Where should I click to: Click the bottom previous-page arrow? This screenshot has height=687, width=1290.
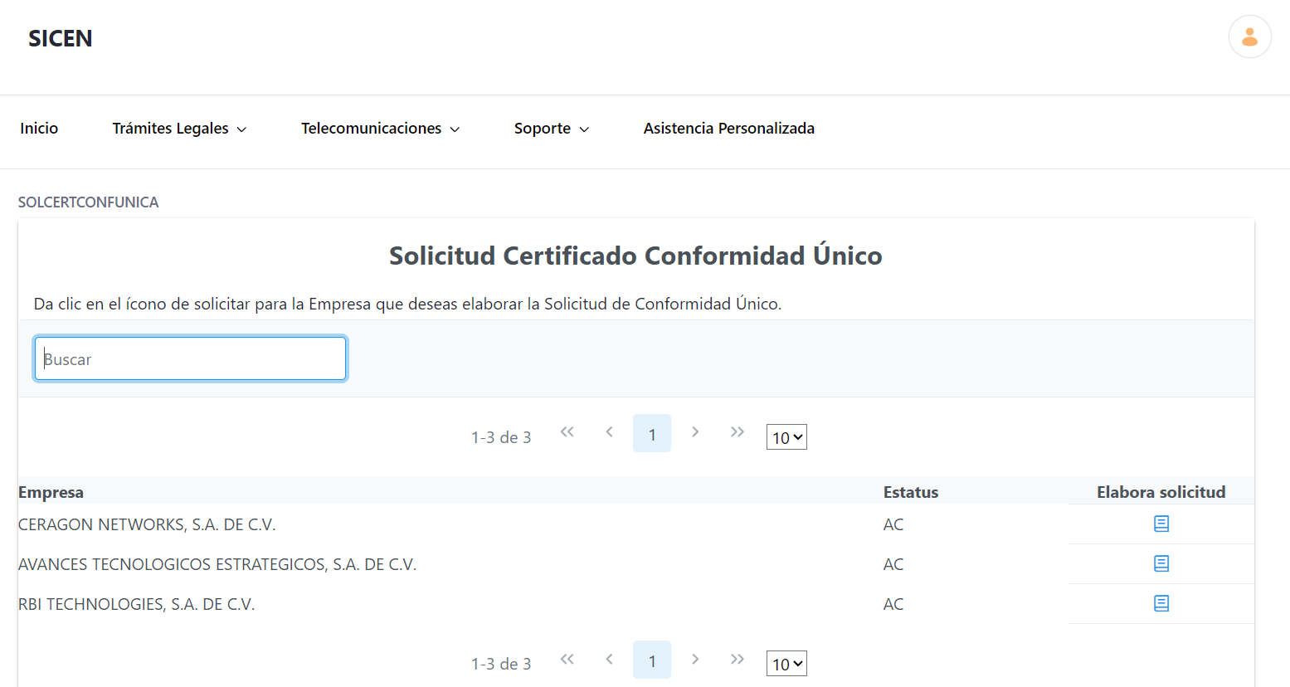610,659
